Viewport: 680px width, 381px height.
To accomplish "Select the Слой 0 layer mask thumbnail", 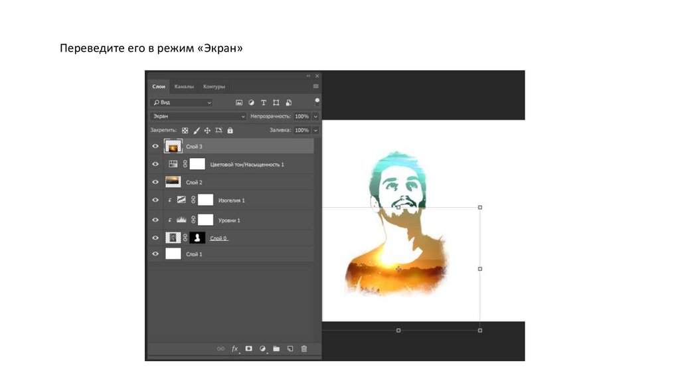I will [197, 238].
